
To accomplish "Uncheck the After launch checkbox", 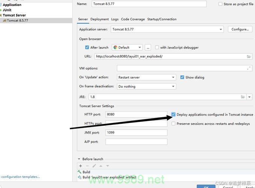I will [87, 47].
